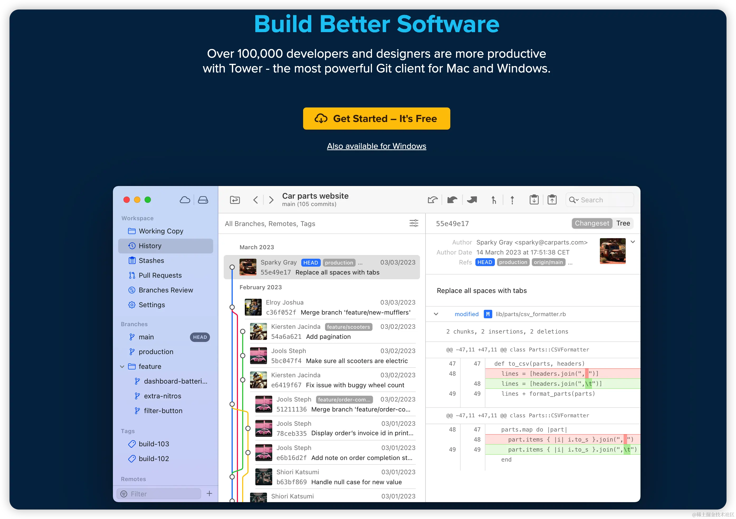The height and width of the screenshot is (519, 736).
Task: Select History in the sidebar
Action: pos(165,246)
